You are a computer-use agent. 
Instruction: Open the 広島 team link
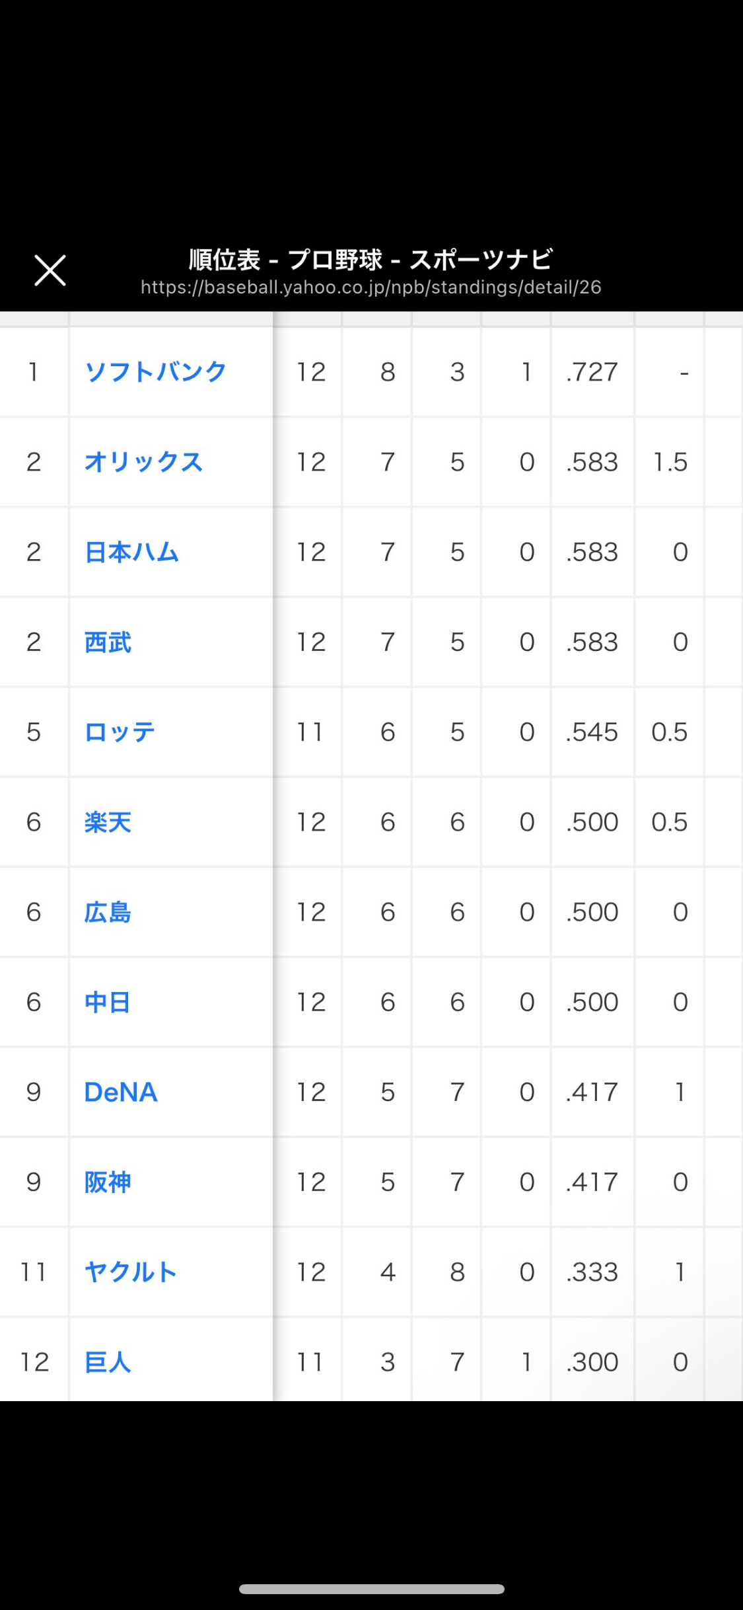(108, 912)
